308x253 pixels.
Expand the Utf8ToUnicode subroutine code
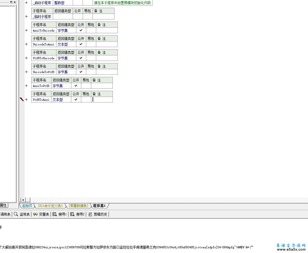[27, 58]
